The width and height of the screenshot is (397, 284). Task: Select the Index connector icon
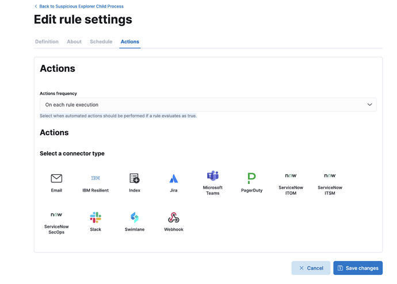(135, 179)
